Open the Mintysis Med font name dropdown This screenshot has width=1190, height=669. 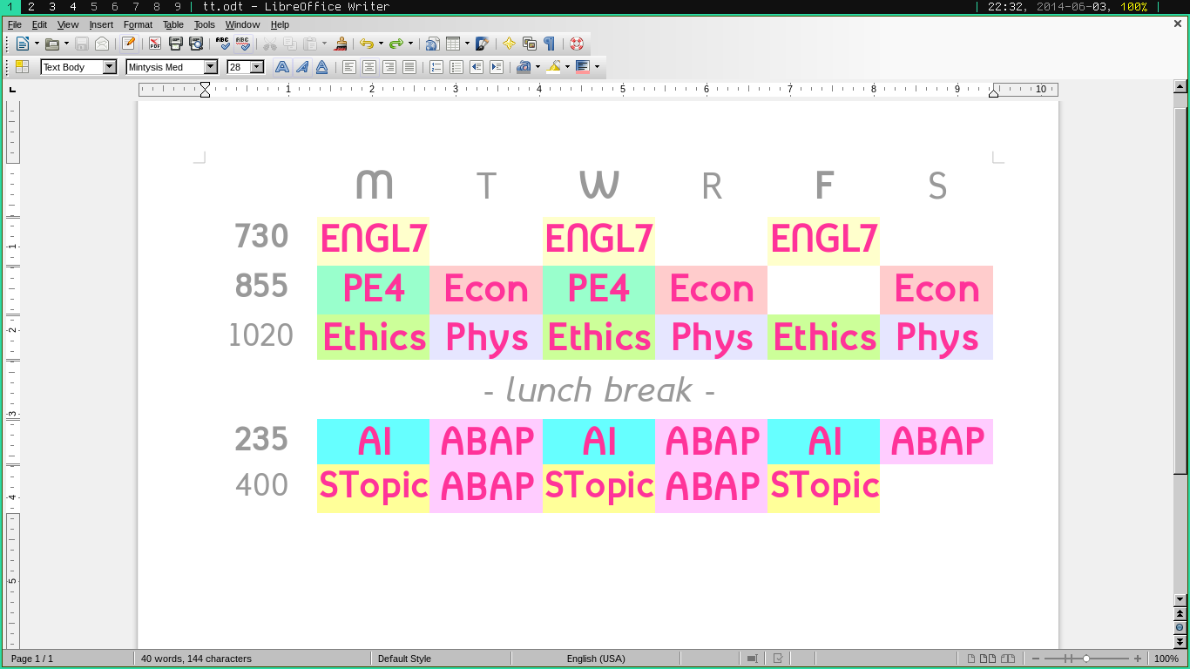(211, 67)
